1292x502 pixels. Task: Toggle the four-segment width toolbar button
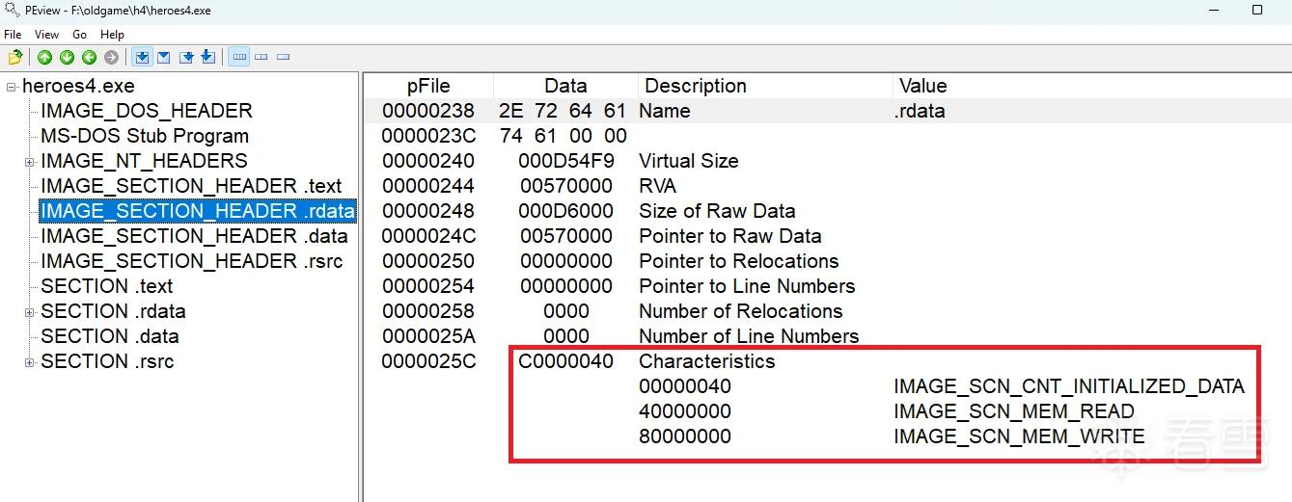239,58
